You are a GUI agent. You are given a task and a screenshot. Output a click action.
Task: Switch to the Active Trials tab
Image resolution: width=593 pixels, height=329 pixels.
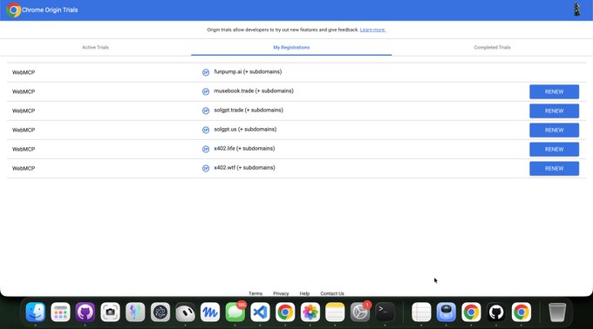click(95, 48)
